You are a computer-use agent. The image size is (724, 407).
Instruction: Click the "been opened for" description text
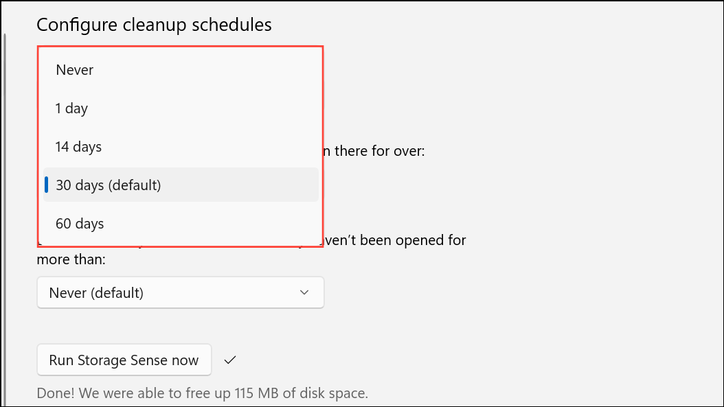395,240
